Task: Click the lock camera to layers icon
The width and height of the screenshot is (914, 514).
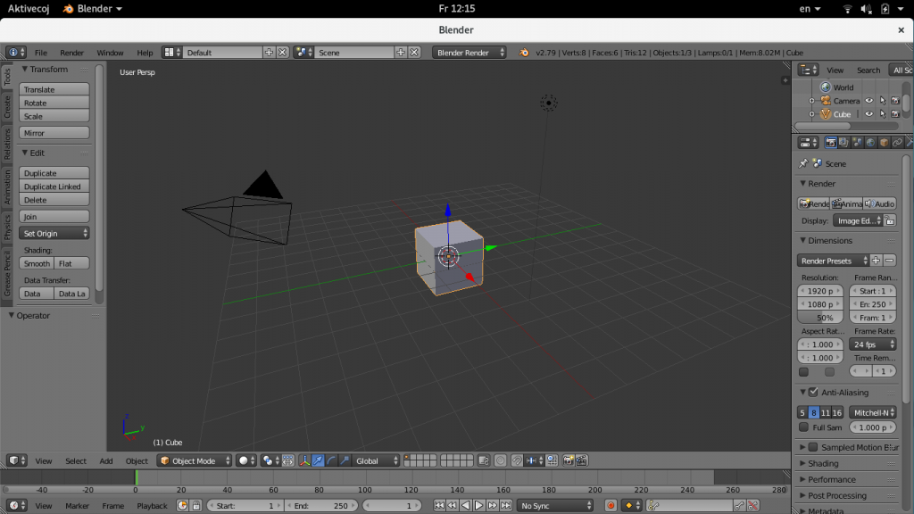Action: tap(483, 460)
